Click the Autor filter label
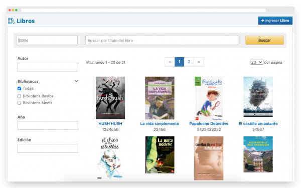The height and width of the screenshot is (188, 301). coord(23,58)
